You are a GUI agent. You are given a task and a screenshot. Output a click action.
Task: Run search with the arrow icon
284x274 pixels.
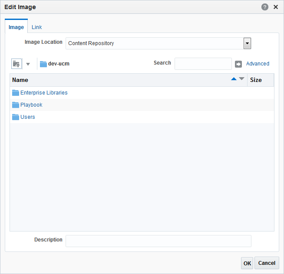(238, 64)
